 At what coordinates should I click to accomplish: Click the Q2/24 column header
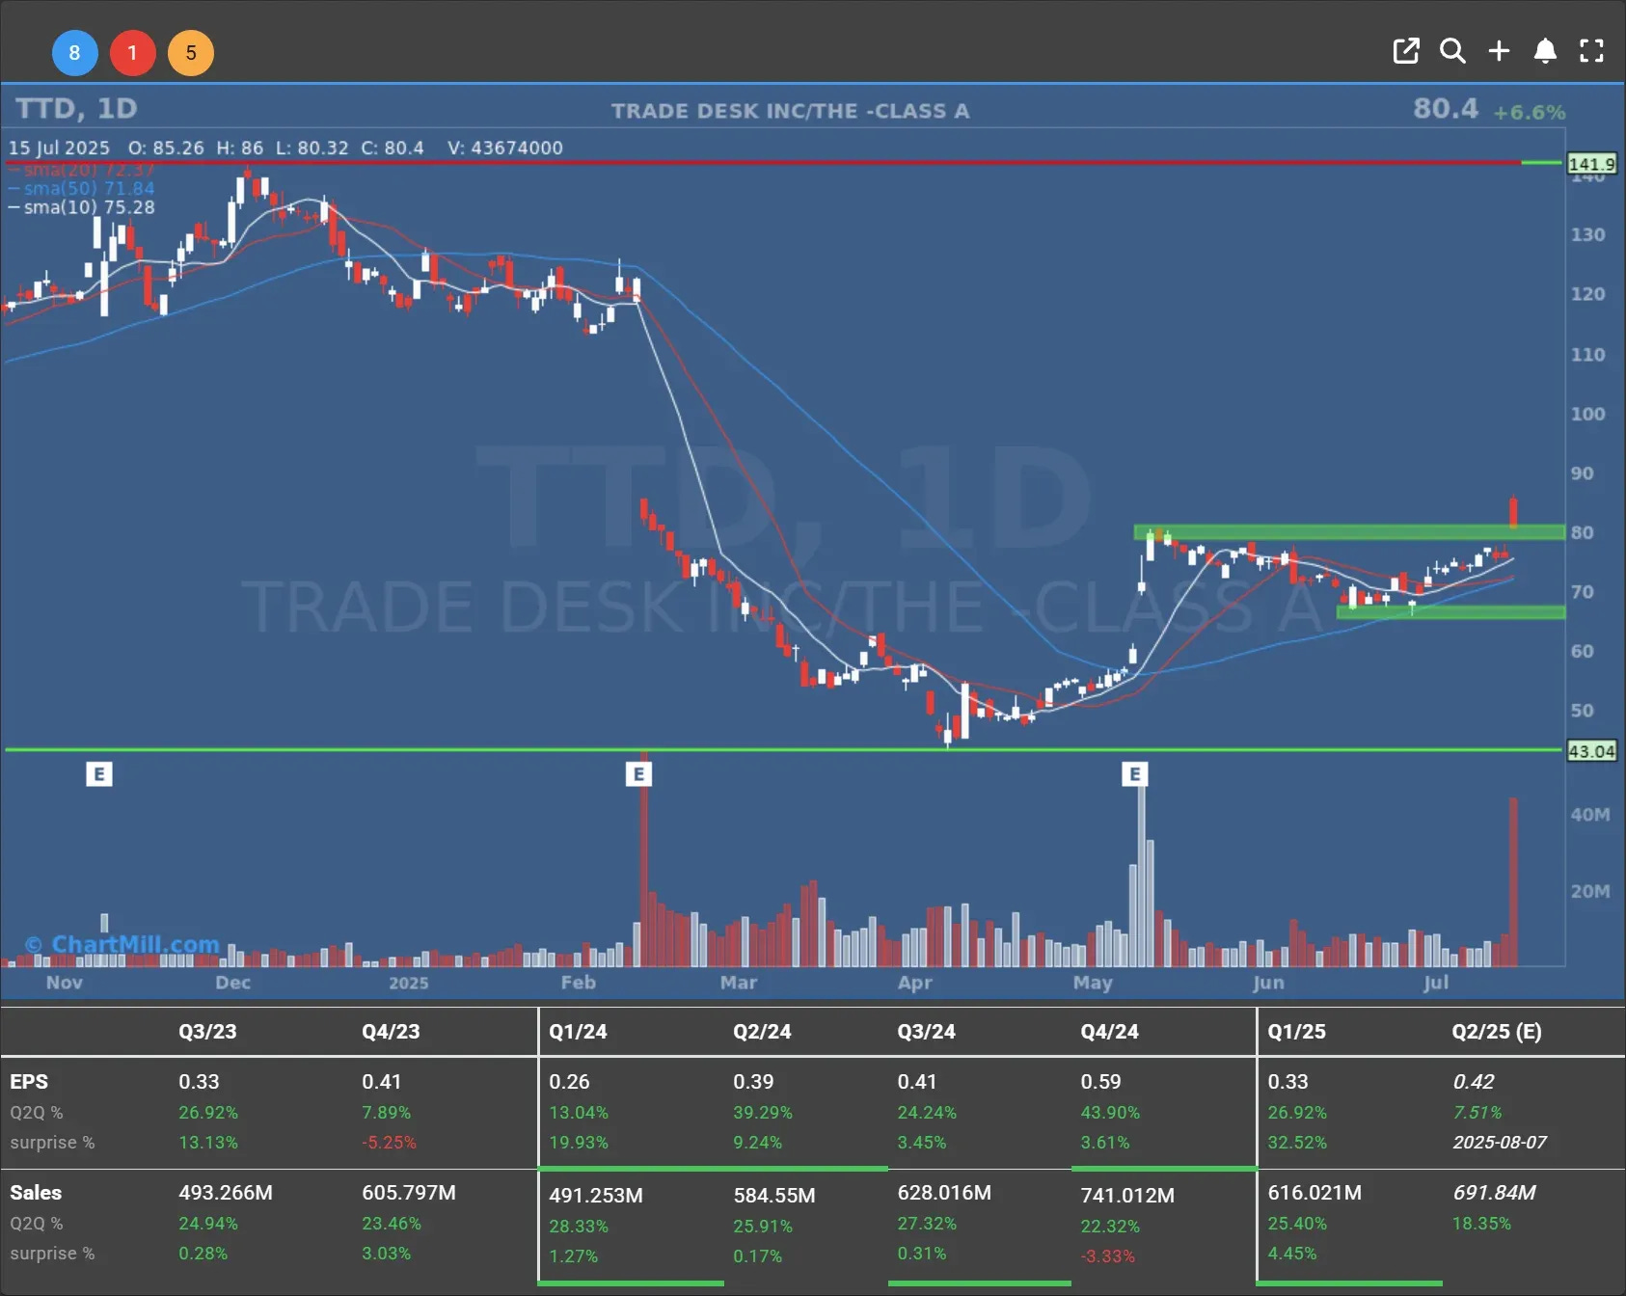(x=762, y=1031)
